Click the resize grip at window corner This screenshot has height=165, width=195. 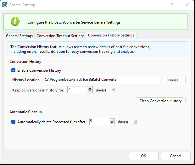point(192,162)
